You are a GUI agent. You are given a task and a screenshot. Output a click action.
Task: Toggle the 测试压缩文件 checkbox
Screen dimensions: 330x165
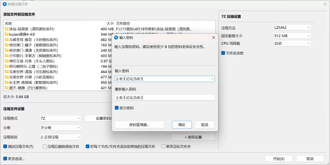click(5, 146)
